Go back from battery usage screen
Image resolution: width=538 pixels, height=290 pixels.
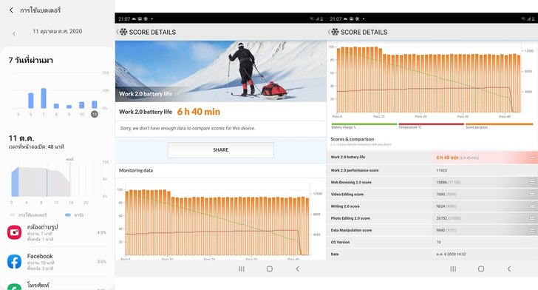[x=11, y=10]
